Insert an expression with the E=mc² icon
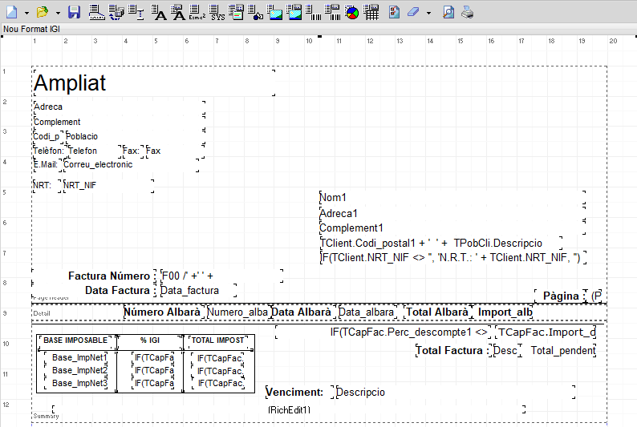Viewport: 637px width, 427px height. [x=197, y=12]
